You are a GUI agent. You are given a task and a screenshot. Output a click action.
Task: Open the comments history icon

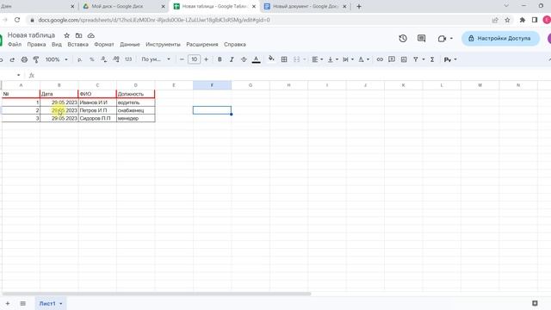421,38
